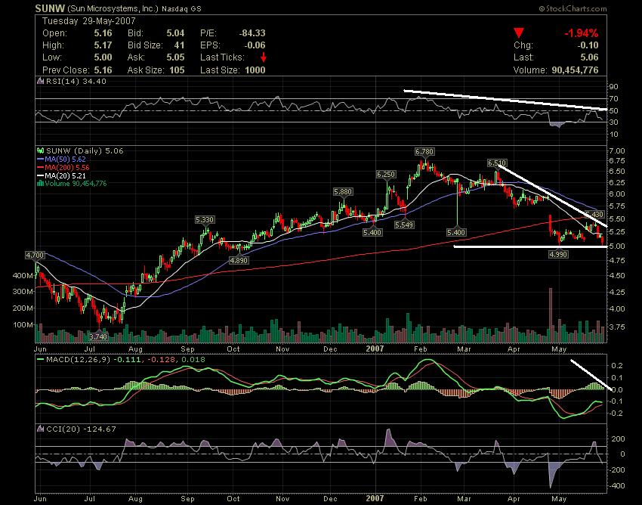Click the "Nasdaq GS" exchange label
Screen dimensions: 642x505
pos(181,8)
